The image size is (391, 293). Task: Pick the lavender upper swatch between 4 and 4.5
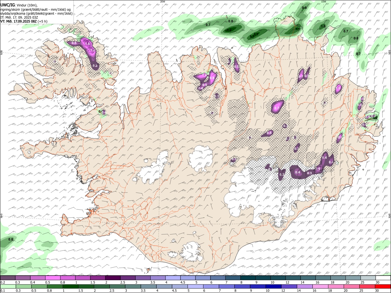click(173, 278)
